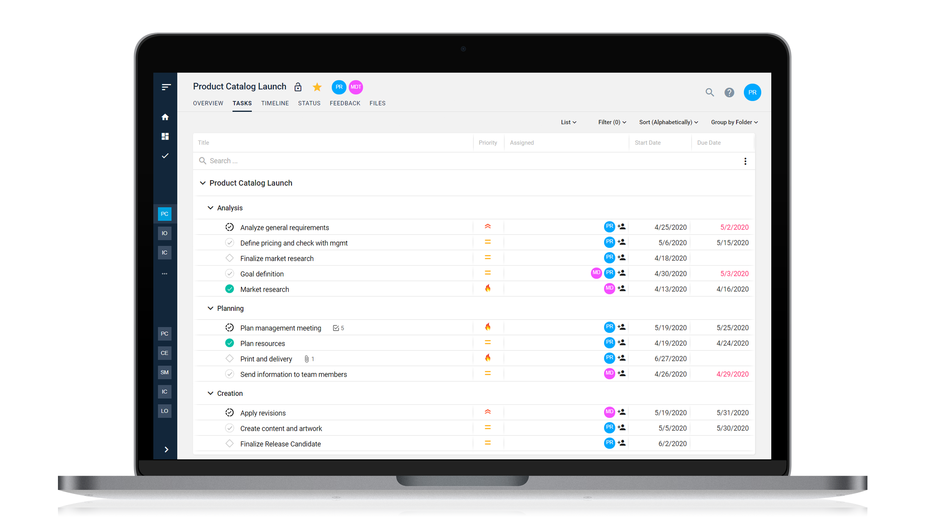Mark Create content and artwork complete
The image size is (925, 532).
pos(229,428)
